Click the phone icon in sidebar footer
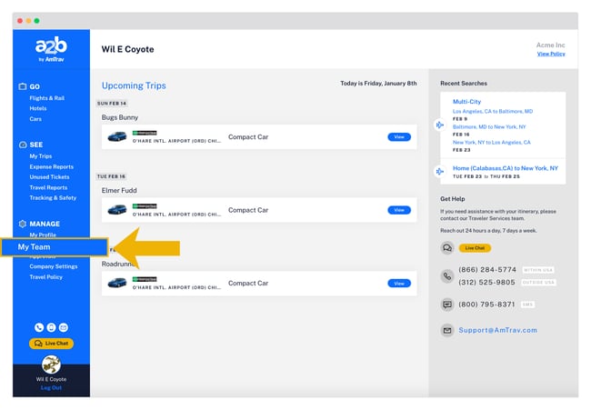Image resolution: width=591 pixels, height=410 pixels. point(39,327)
